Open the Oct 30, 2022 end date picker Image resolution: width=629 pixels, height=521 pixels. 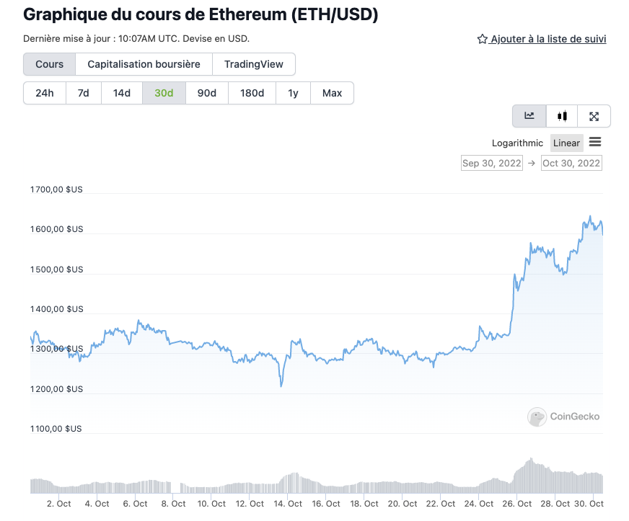(571, 164)
